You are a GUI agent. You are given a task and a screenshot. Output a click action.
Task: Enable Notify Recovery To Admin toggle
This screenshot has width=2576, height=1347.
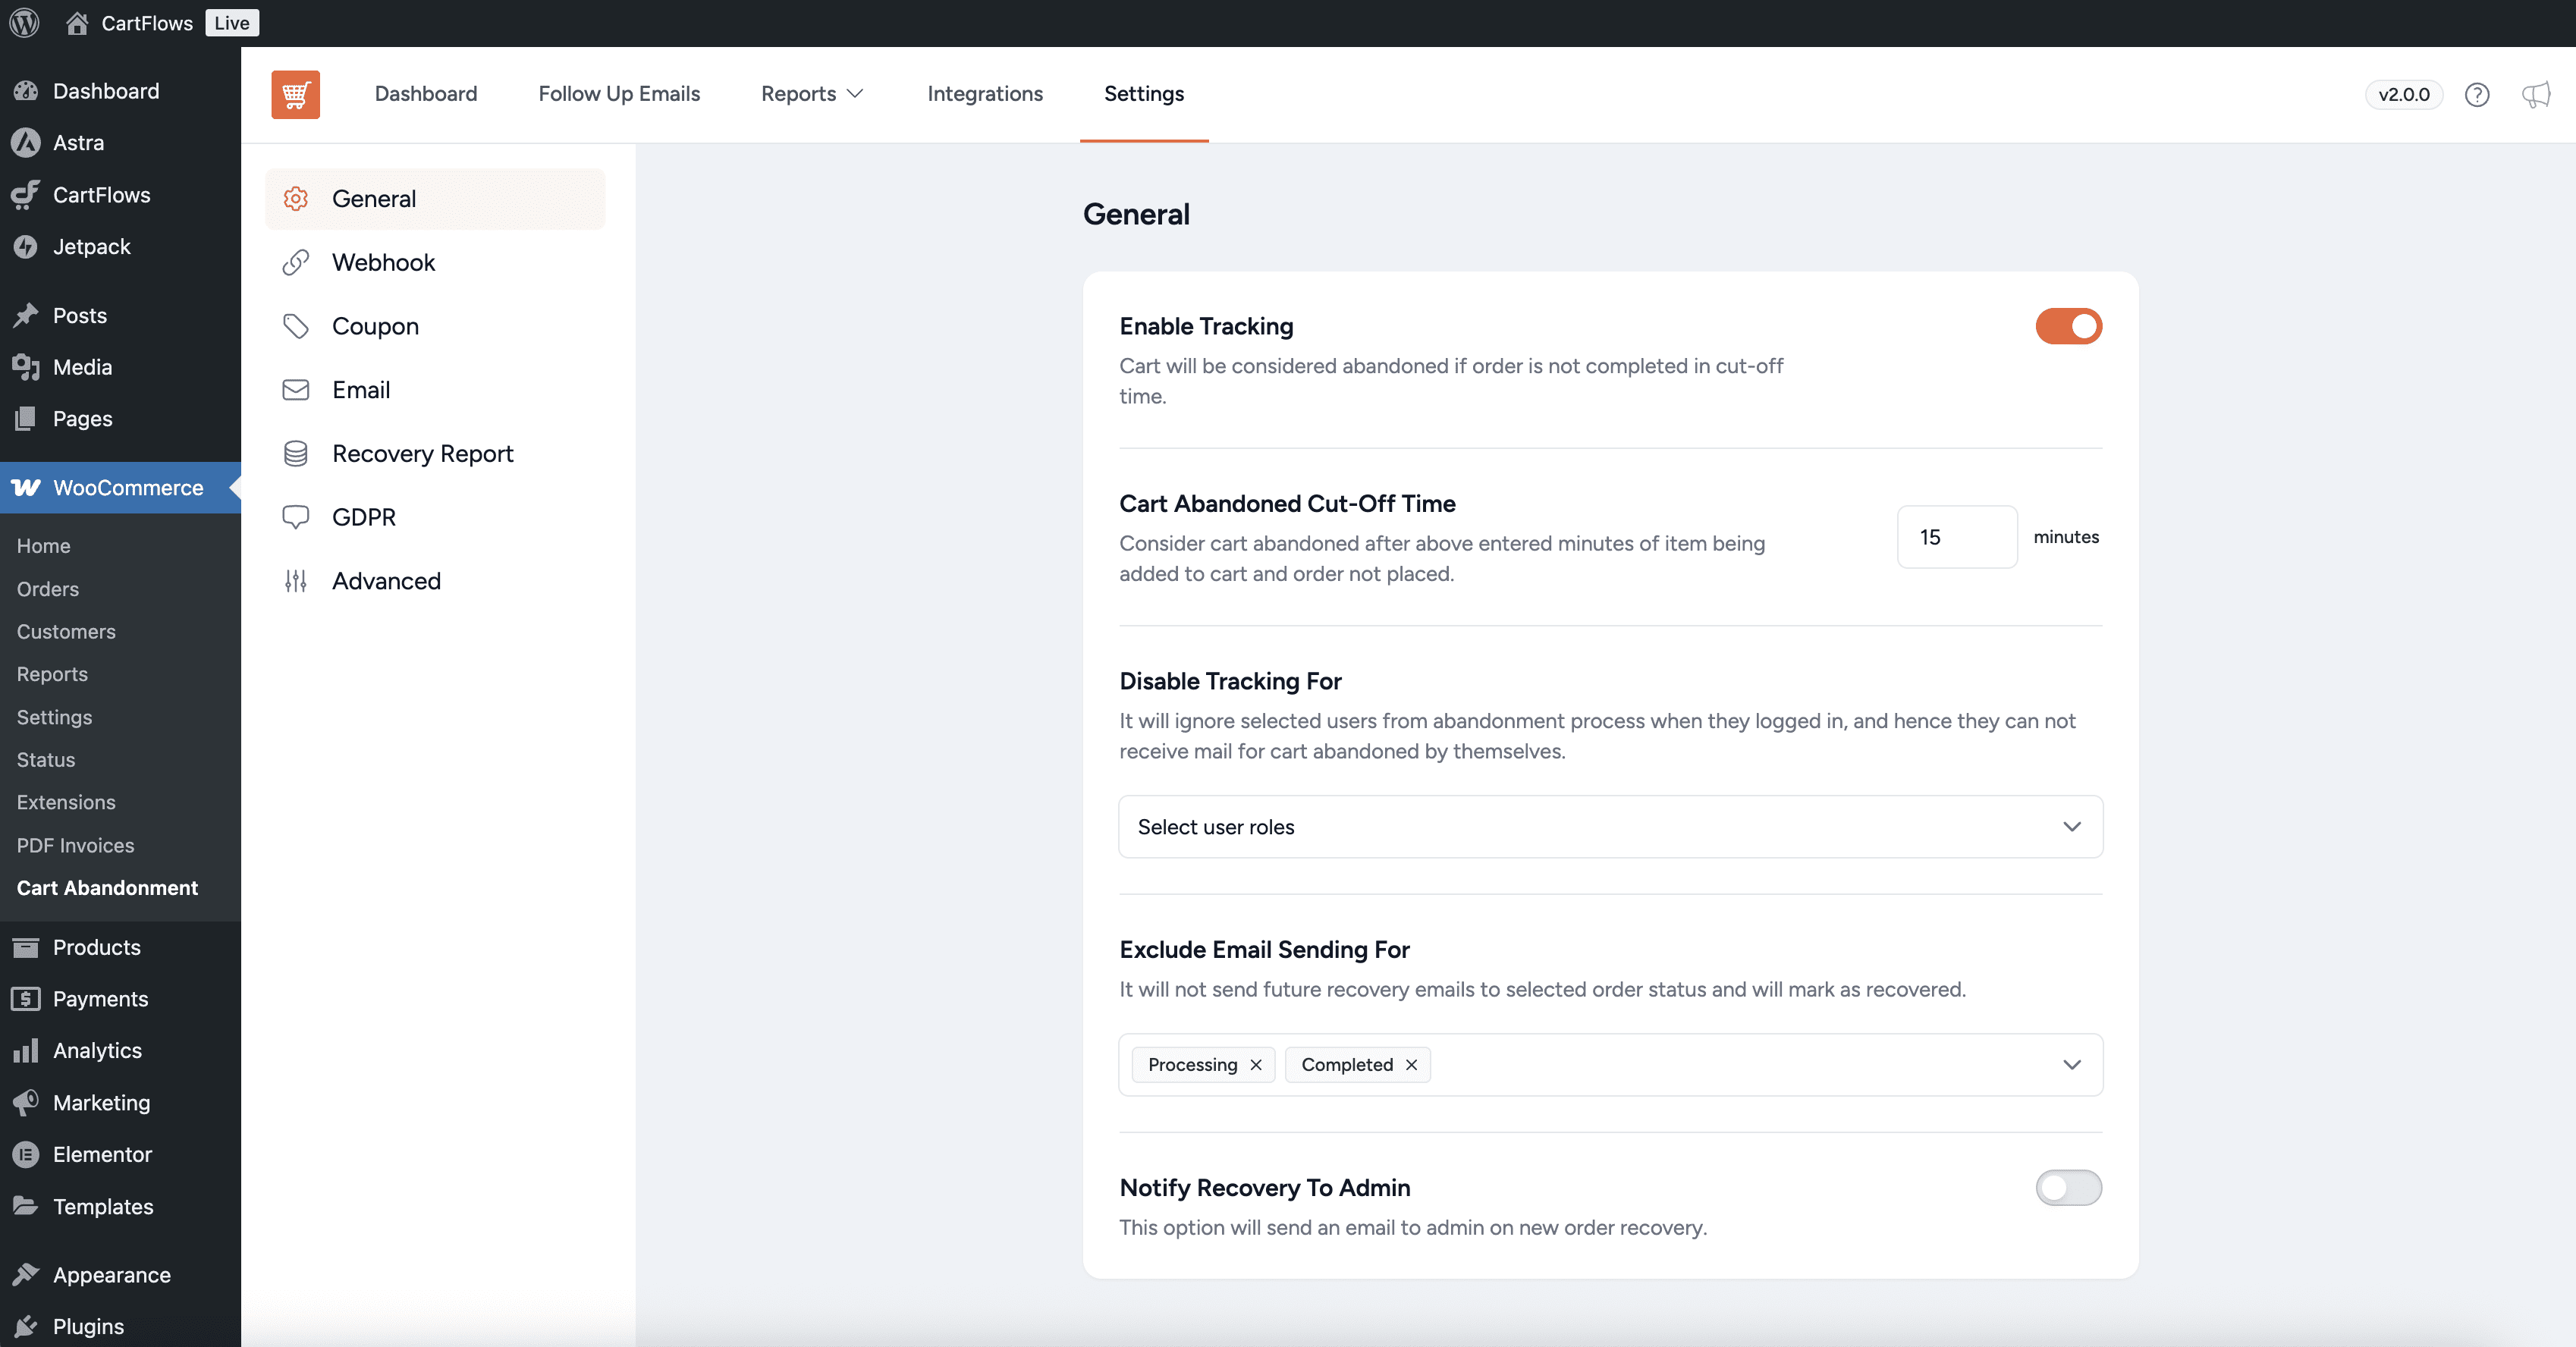point(2068,1187)
